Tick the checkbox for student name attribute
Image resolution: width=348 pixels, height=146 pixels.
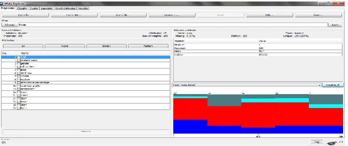point(19,60)
